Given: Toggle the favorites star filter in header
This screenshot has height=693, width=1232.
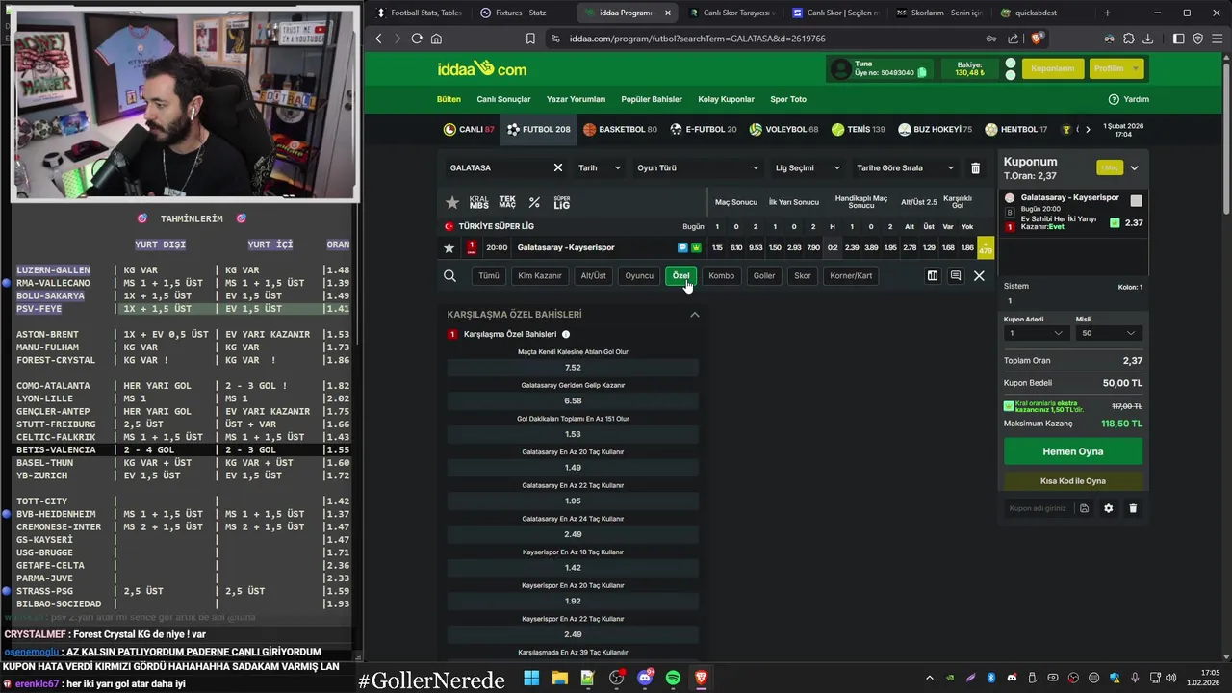Looking at the screenshot, I should (x=452, y=203).
